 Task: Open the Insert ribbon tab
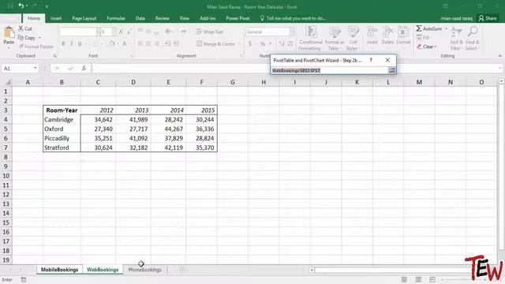(56, 18)
